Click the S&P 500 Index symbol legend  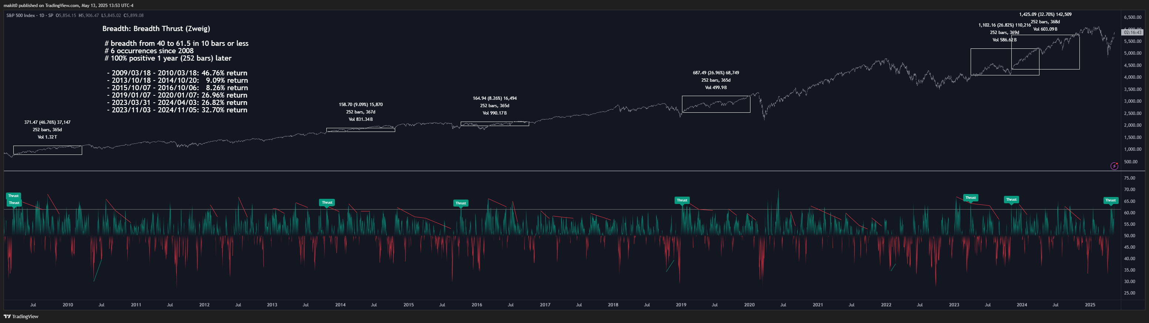pos(30,16)
